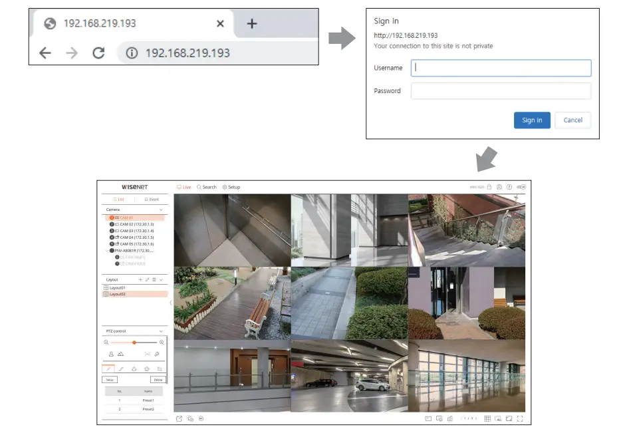This screenshot has height=443, width=619.
Task: Collapse the PNV-A8081R device tree node
Action: point(107,251)
